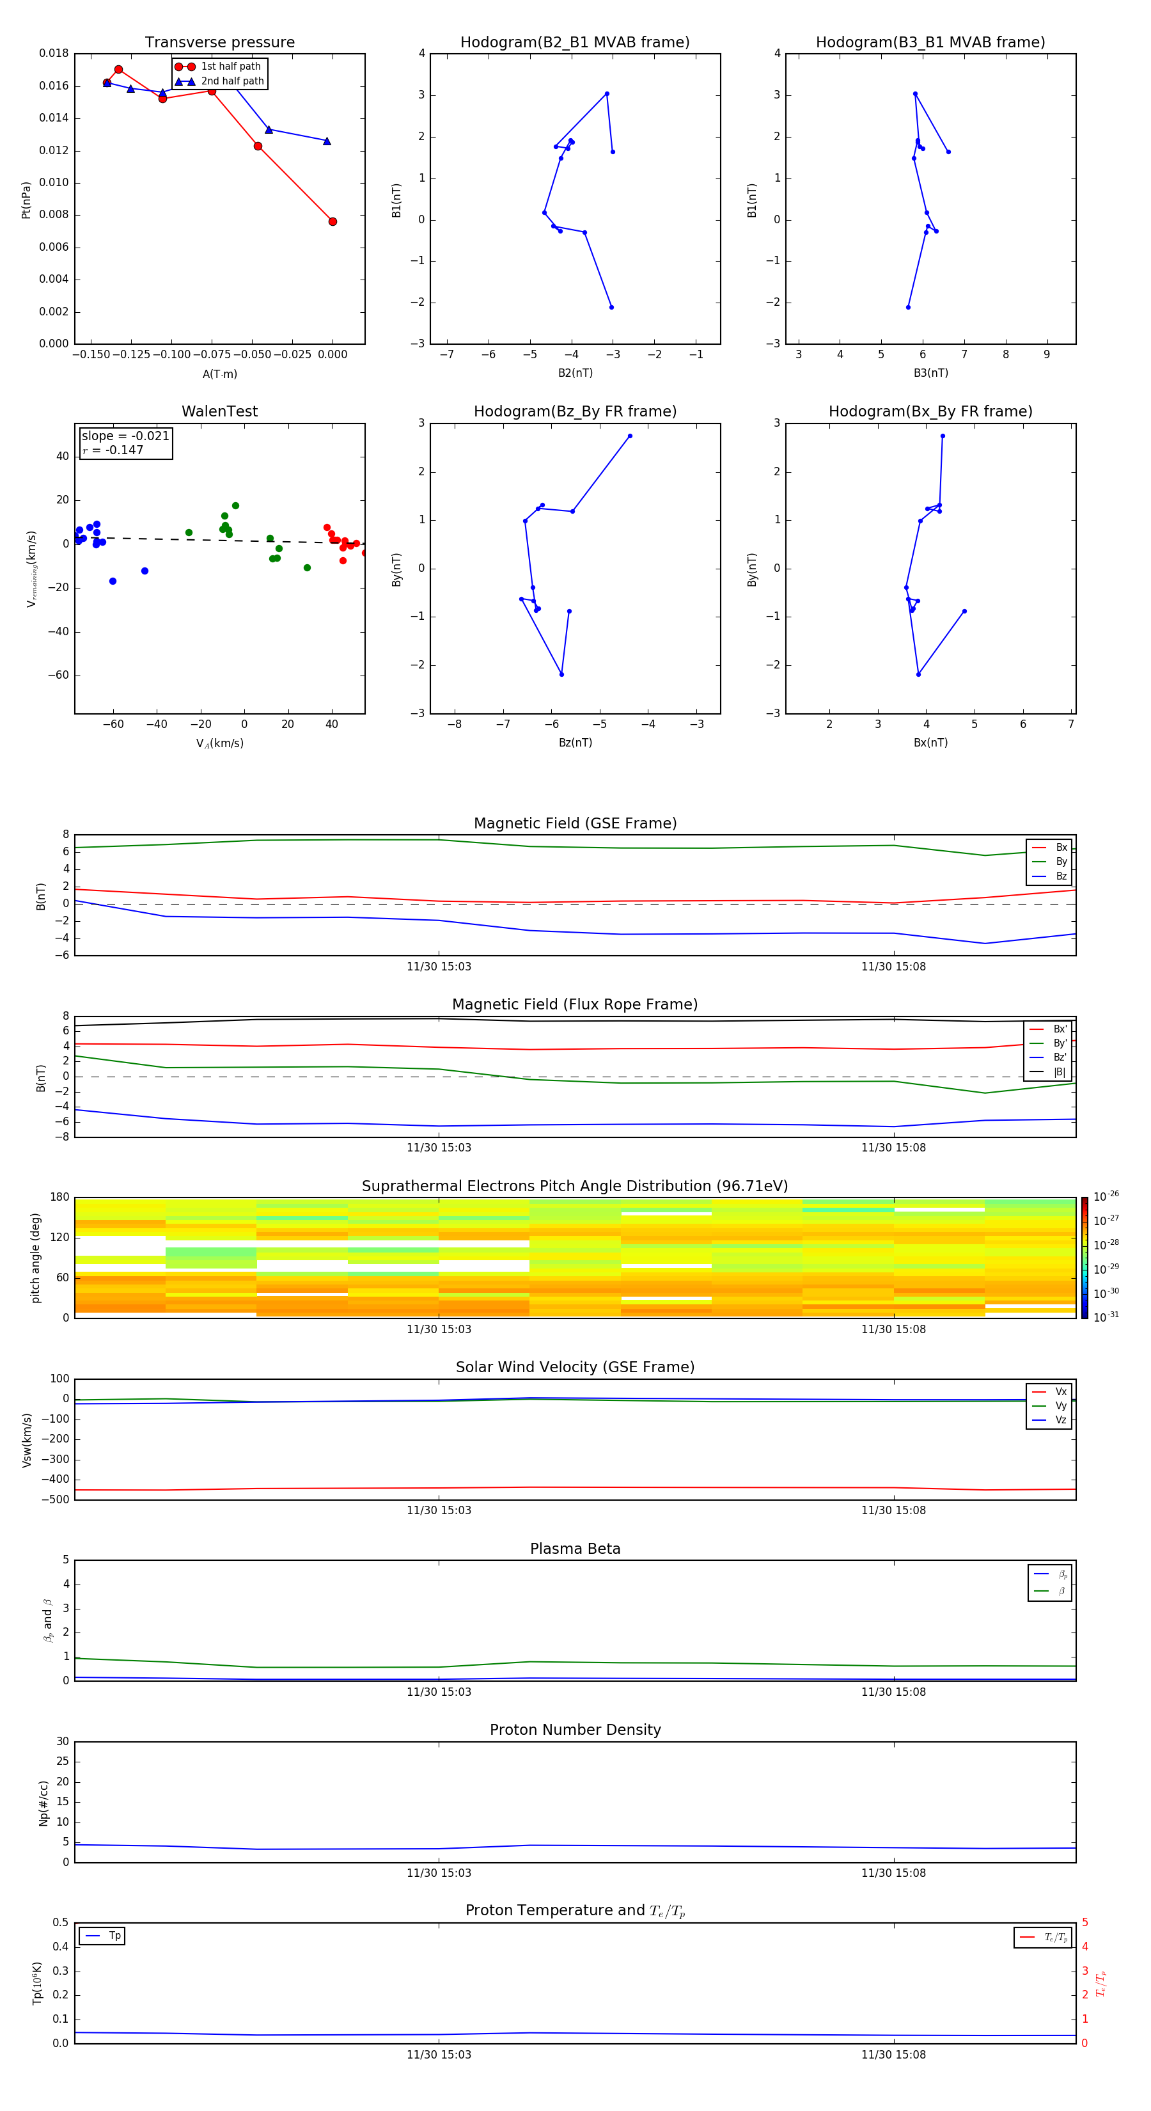
Task: Click the 'Hodogram(B2_B1 MVAB frame)' title
Action: [575, 43]
